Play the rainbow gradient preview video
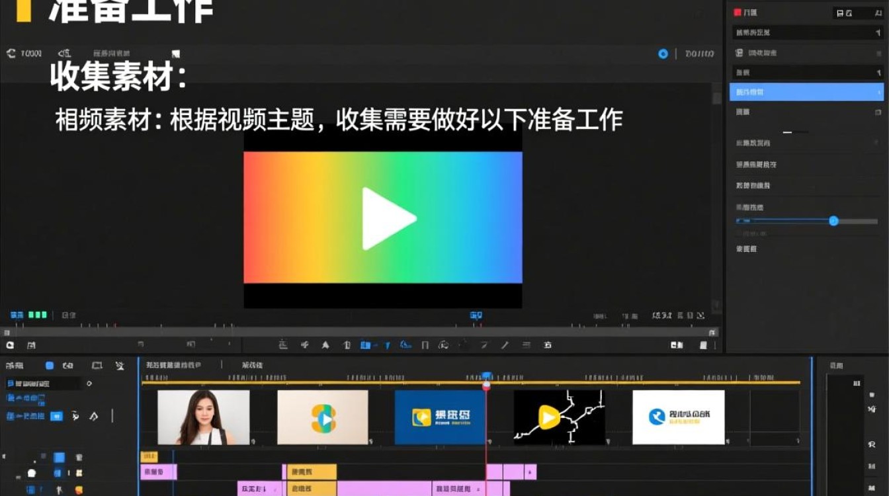 [389, 219]
